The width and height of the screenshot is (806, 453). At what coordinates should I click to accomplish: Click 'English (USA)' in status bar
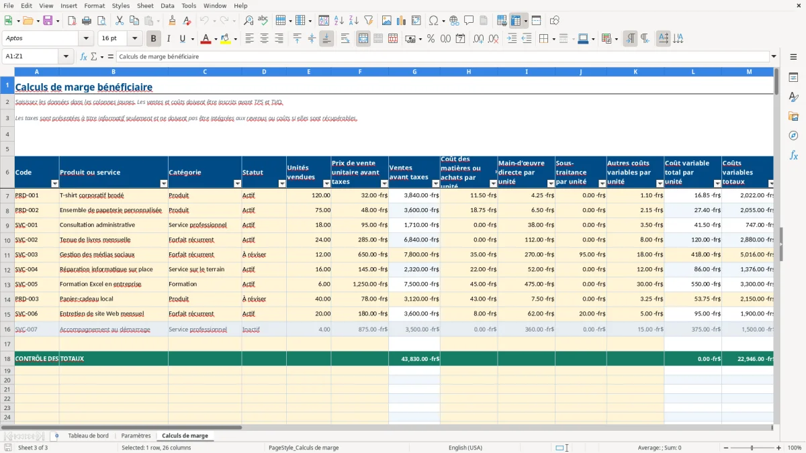pyautogui.click(x=465, y=448)
